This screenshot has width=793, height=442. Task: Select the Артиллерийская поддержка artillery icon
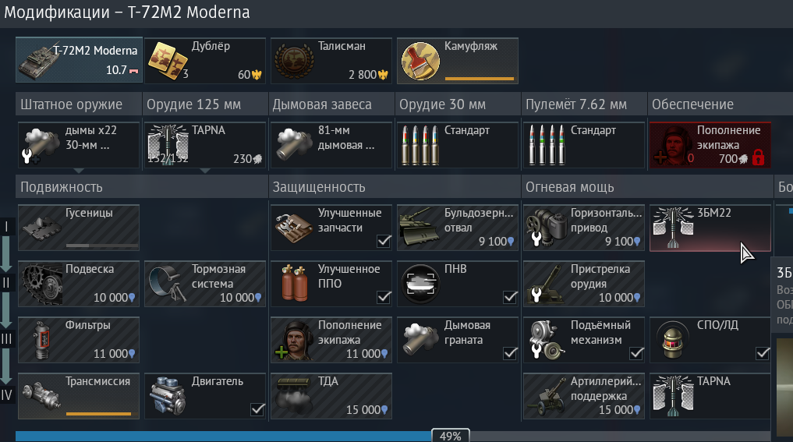(546, 396)
